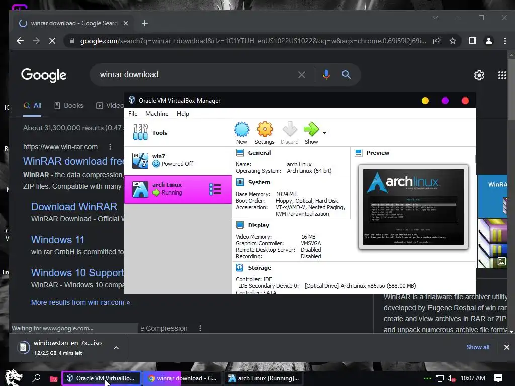Switch to the Books results tab
The width and height of the screenshot is (515, 386).
click(x=68, y=106)
